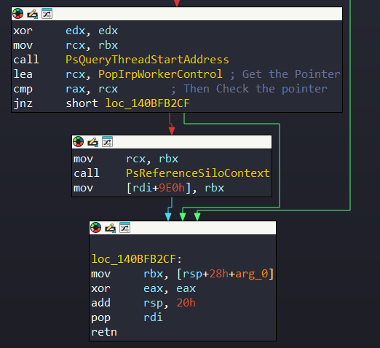
Task: Click pencil edit icon in loc_140BFB2CF node
Action: 111,228
